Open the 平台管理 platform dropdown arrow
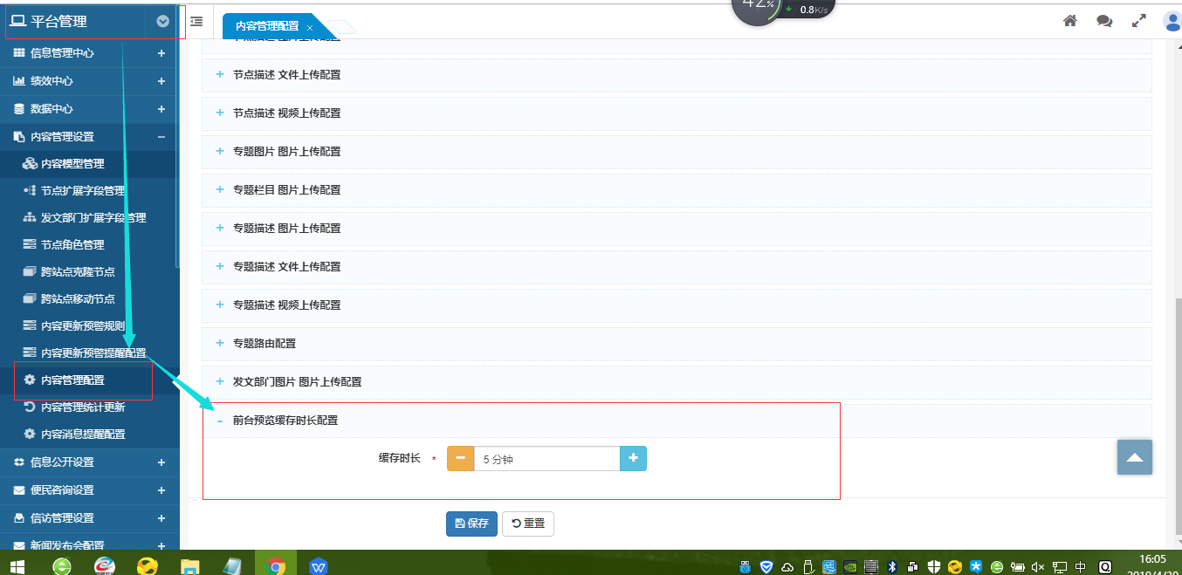This screenshot has width=1182, height=575. pos(162,22)
